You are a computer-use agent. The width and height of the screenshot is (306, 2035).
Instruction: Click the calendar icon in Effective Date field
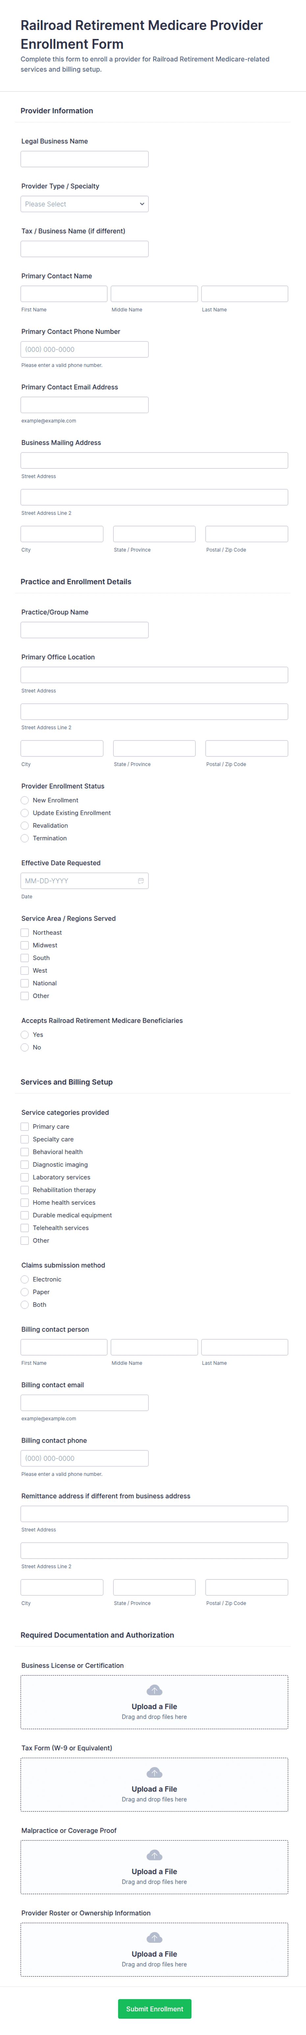(141, 880)
